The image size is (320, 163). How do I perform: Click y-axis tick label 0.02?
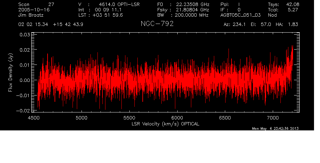click(x=25, y=50)
